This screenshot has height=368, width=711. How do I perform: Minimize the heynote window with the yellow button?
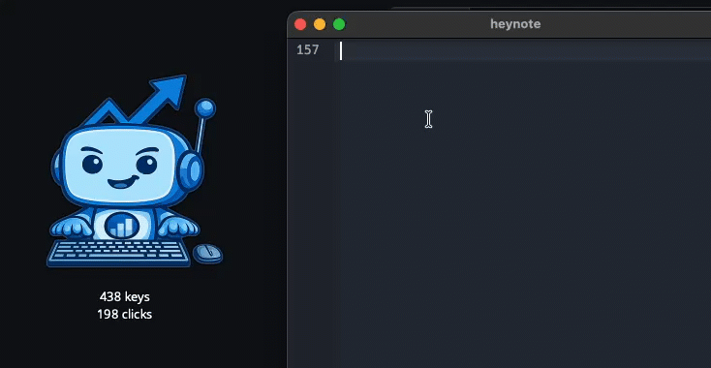(x=320, y=24)
